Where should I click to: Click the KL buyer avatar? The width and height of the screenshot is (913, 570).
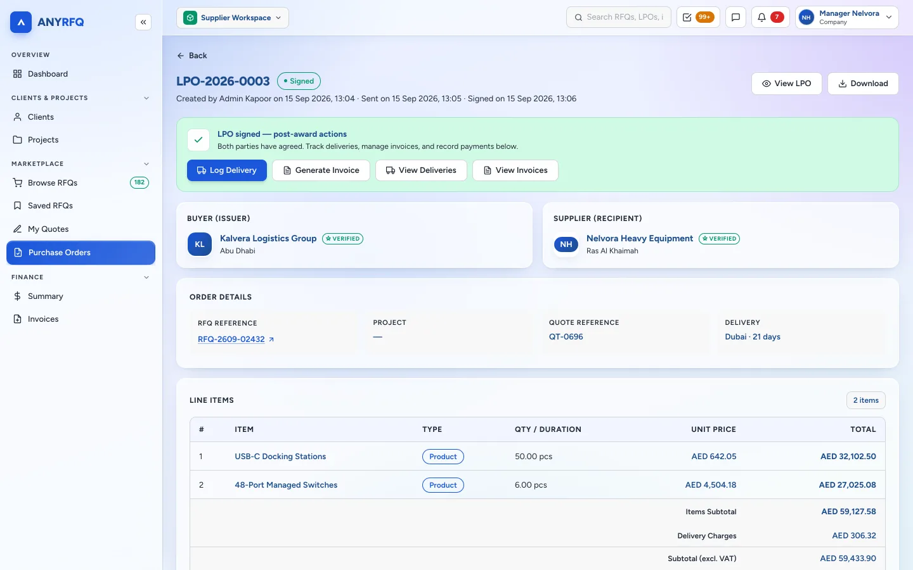click(x=200, y=244)
